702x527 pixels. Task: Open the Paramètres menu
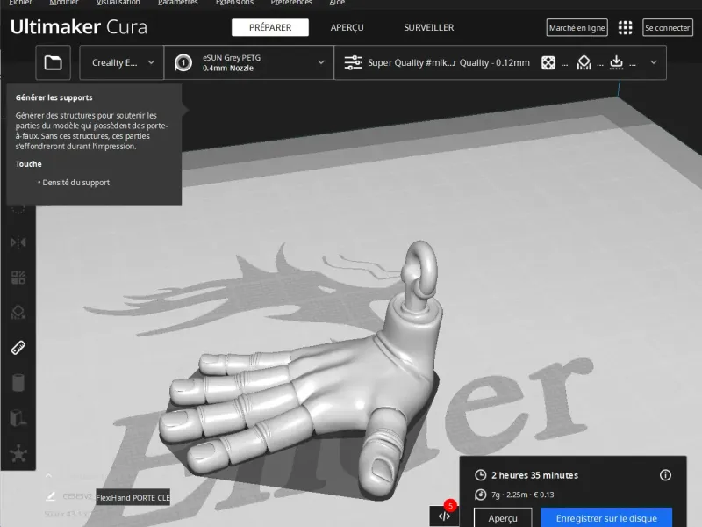pos(178,3)
